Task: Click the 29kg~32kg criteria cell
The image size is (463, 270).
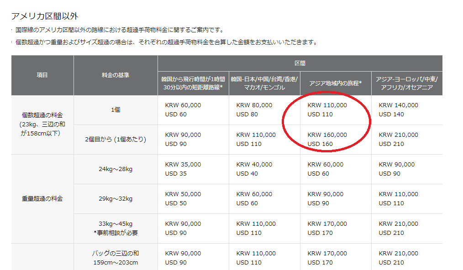Action: tap(116, 198)
